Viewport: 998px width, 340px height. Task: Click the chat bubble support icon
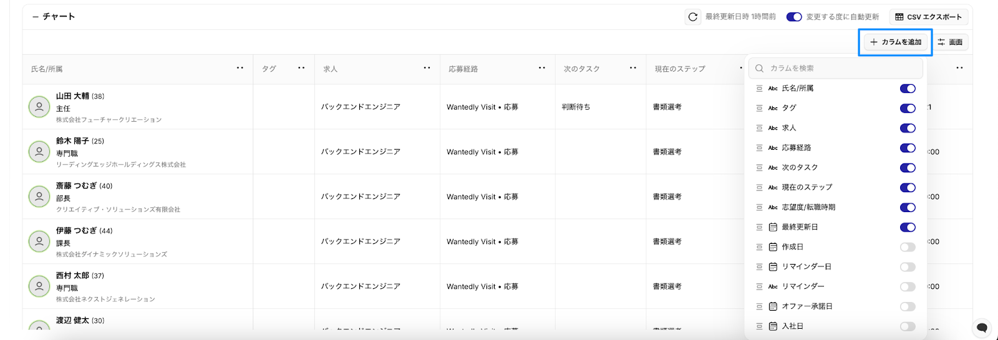point(982,328)
